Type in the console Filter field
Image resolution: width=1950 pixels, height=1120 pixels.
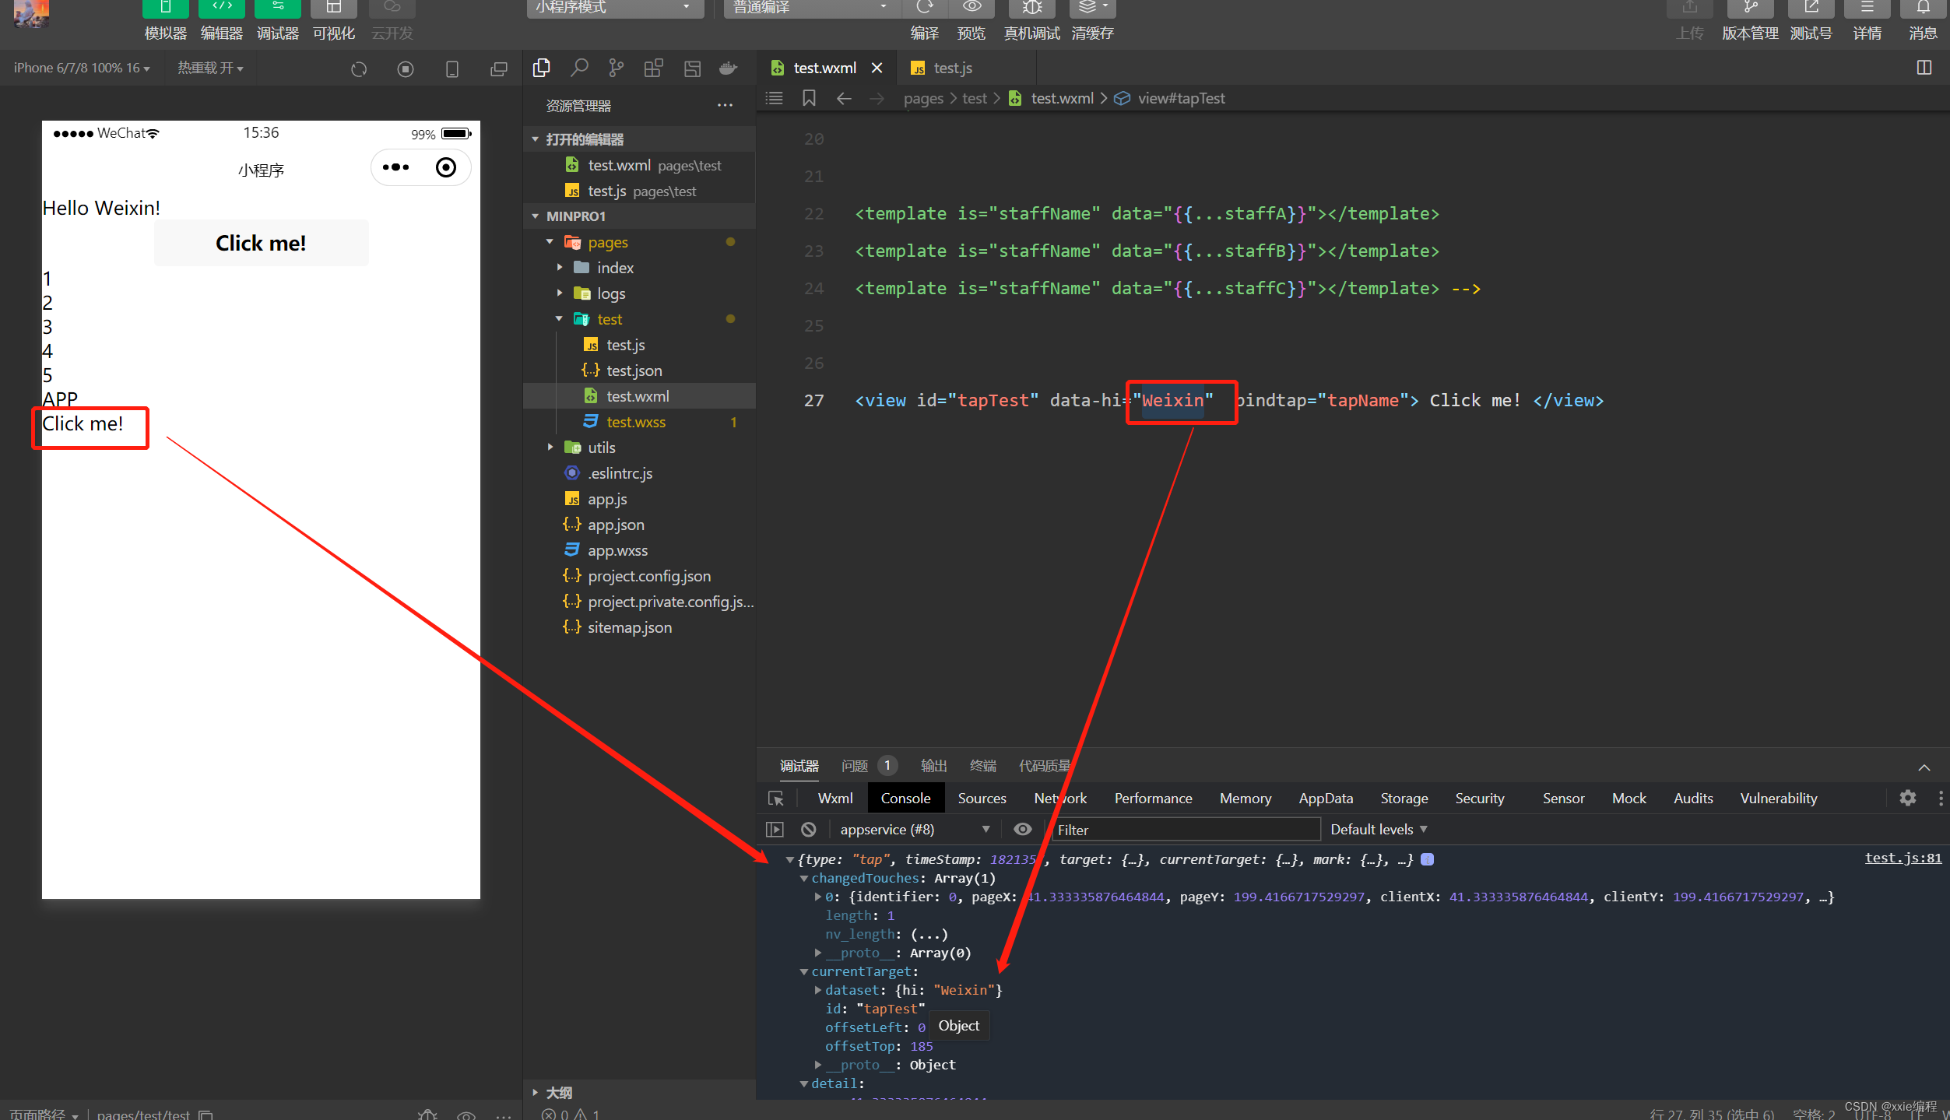click(1183, 830)
